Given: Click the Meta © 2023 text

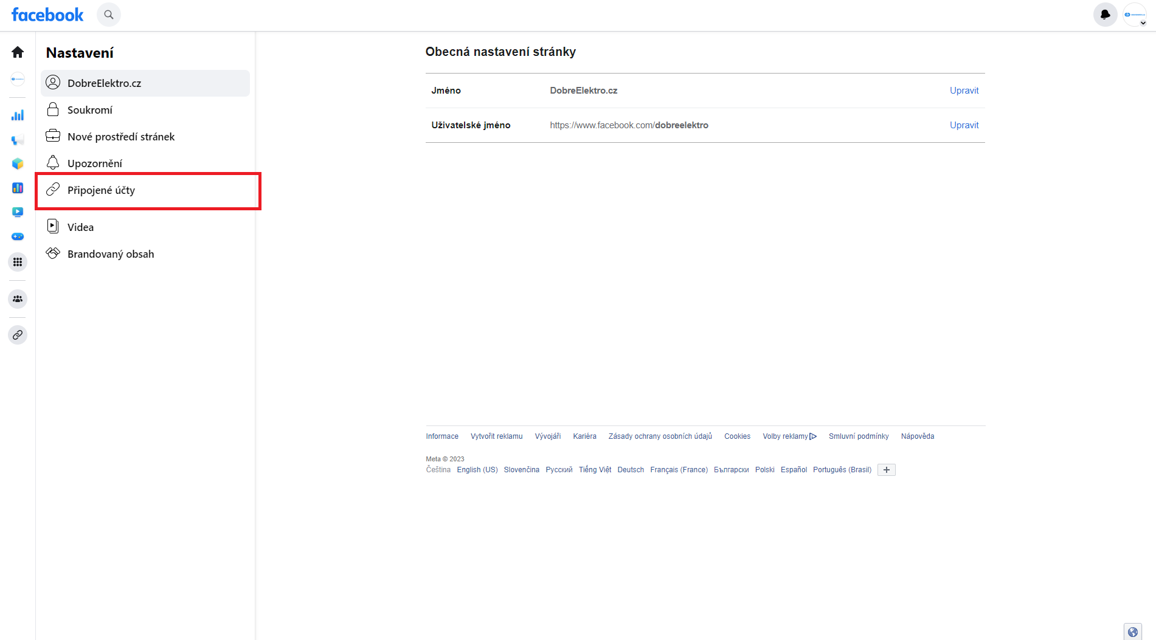Looking at the screenshot, I should coord(445,459).
